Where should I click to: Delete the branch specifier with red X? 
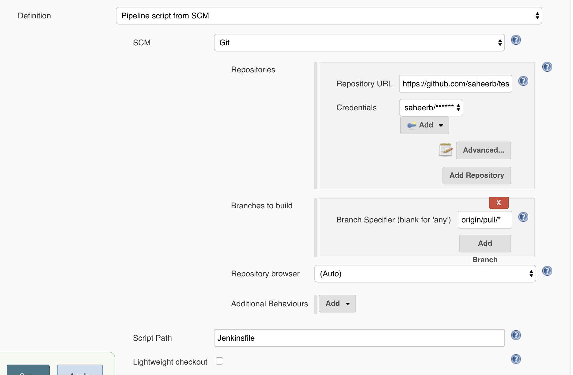(x=499, y=203)
